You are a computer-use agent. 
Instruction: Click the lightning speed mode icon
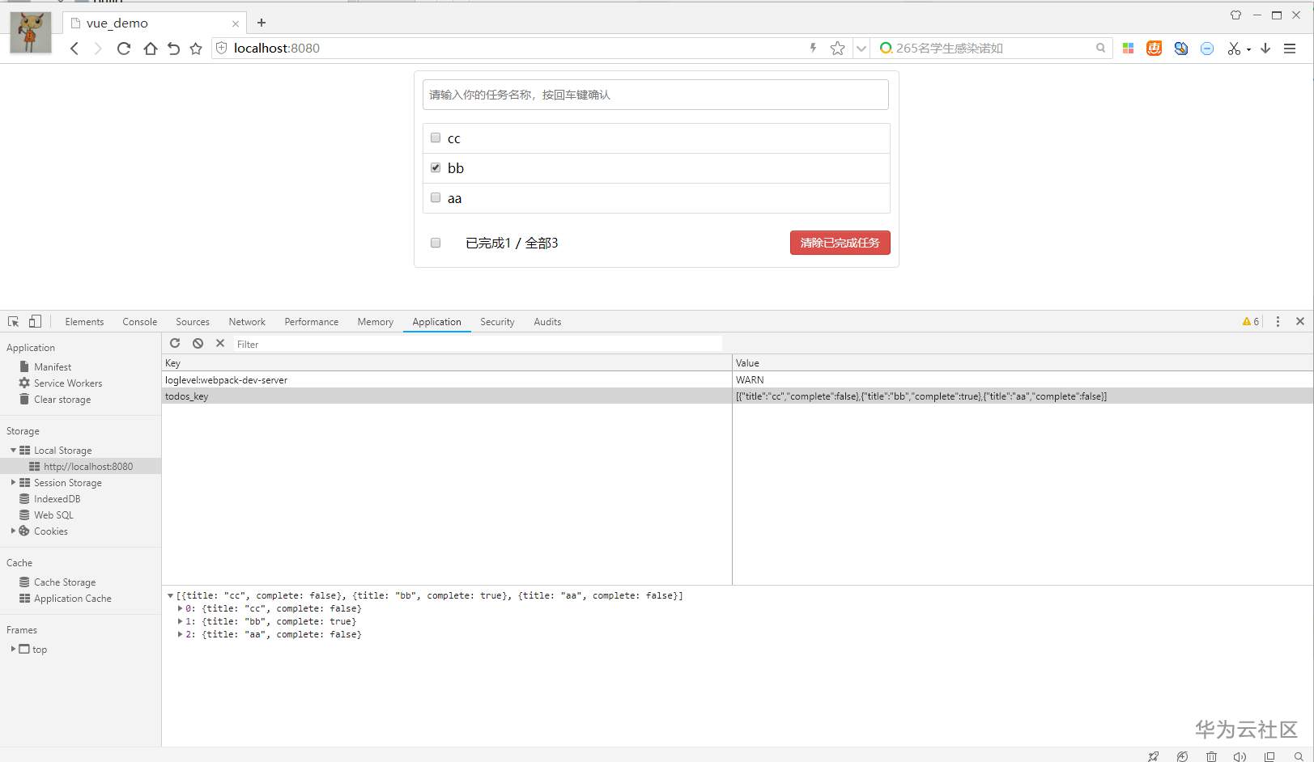point(813,49)
